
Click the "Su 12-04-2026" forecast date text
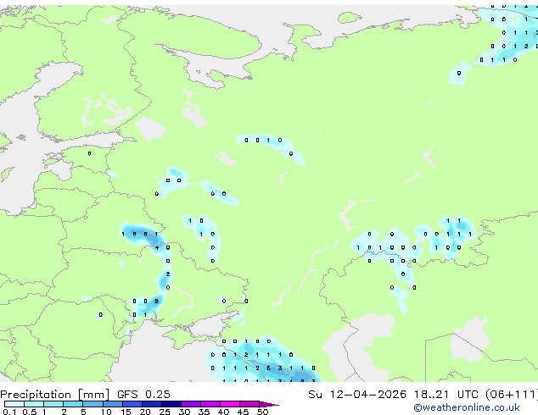tap(357, 395)
